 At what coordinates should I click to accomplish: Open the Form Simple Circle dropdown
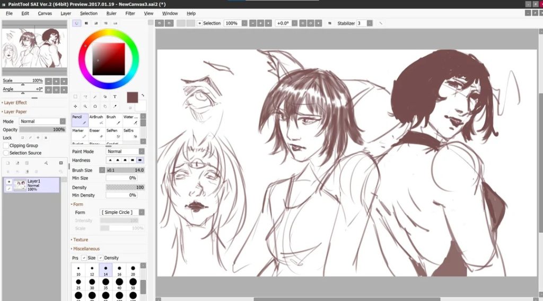123,212
